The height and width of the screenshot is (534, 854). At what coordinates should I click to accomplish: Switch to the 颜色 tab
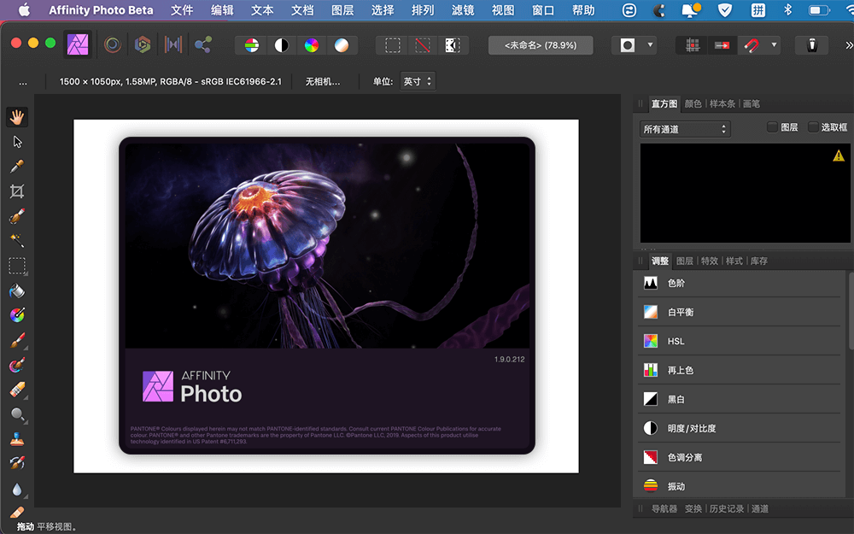point(693,103)
